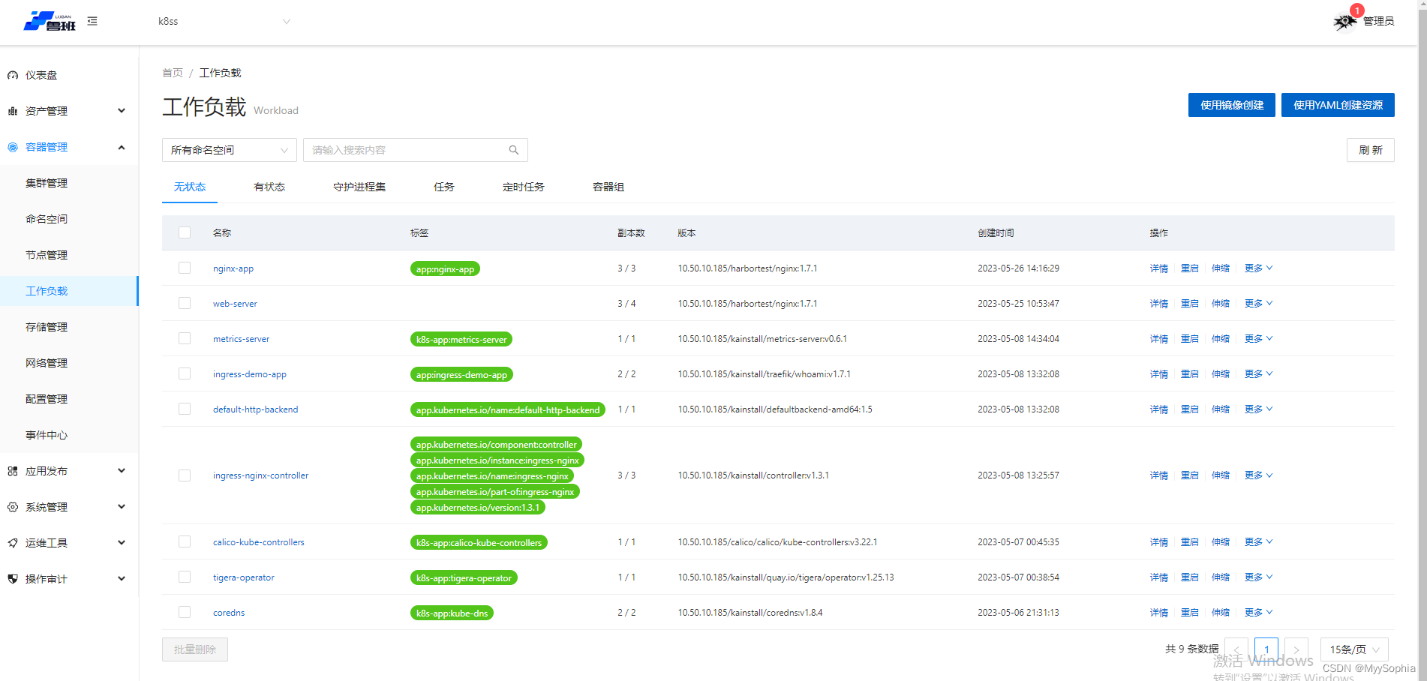
Task: Check the web-server row checkbox
Action: click(x=185, y=303)
